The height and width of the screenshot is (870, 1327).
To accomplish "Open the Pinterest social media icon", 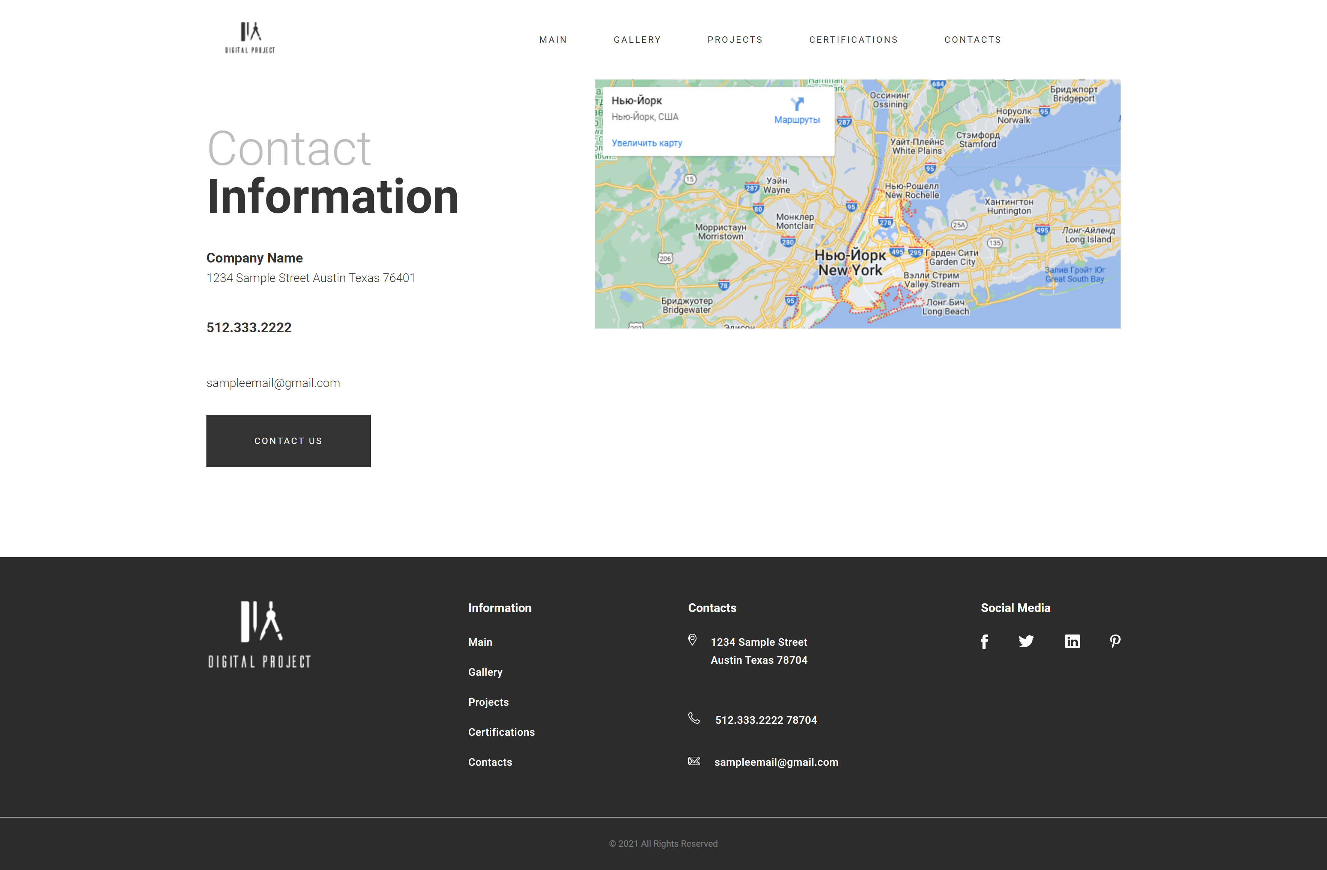I will coord(1115,642).
